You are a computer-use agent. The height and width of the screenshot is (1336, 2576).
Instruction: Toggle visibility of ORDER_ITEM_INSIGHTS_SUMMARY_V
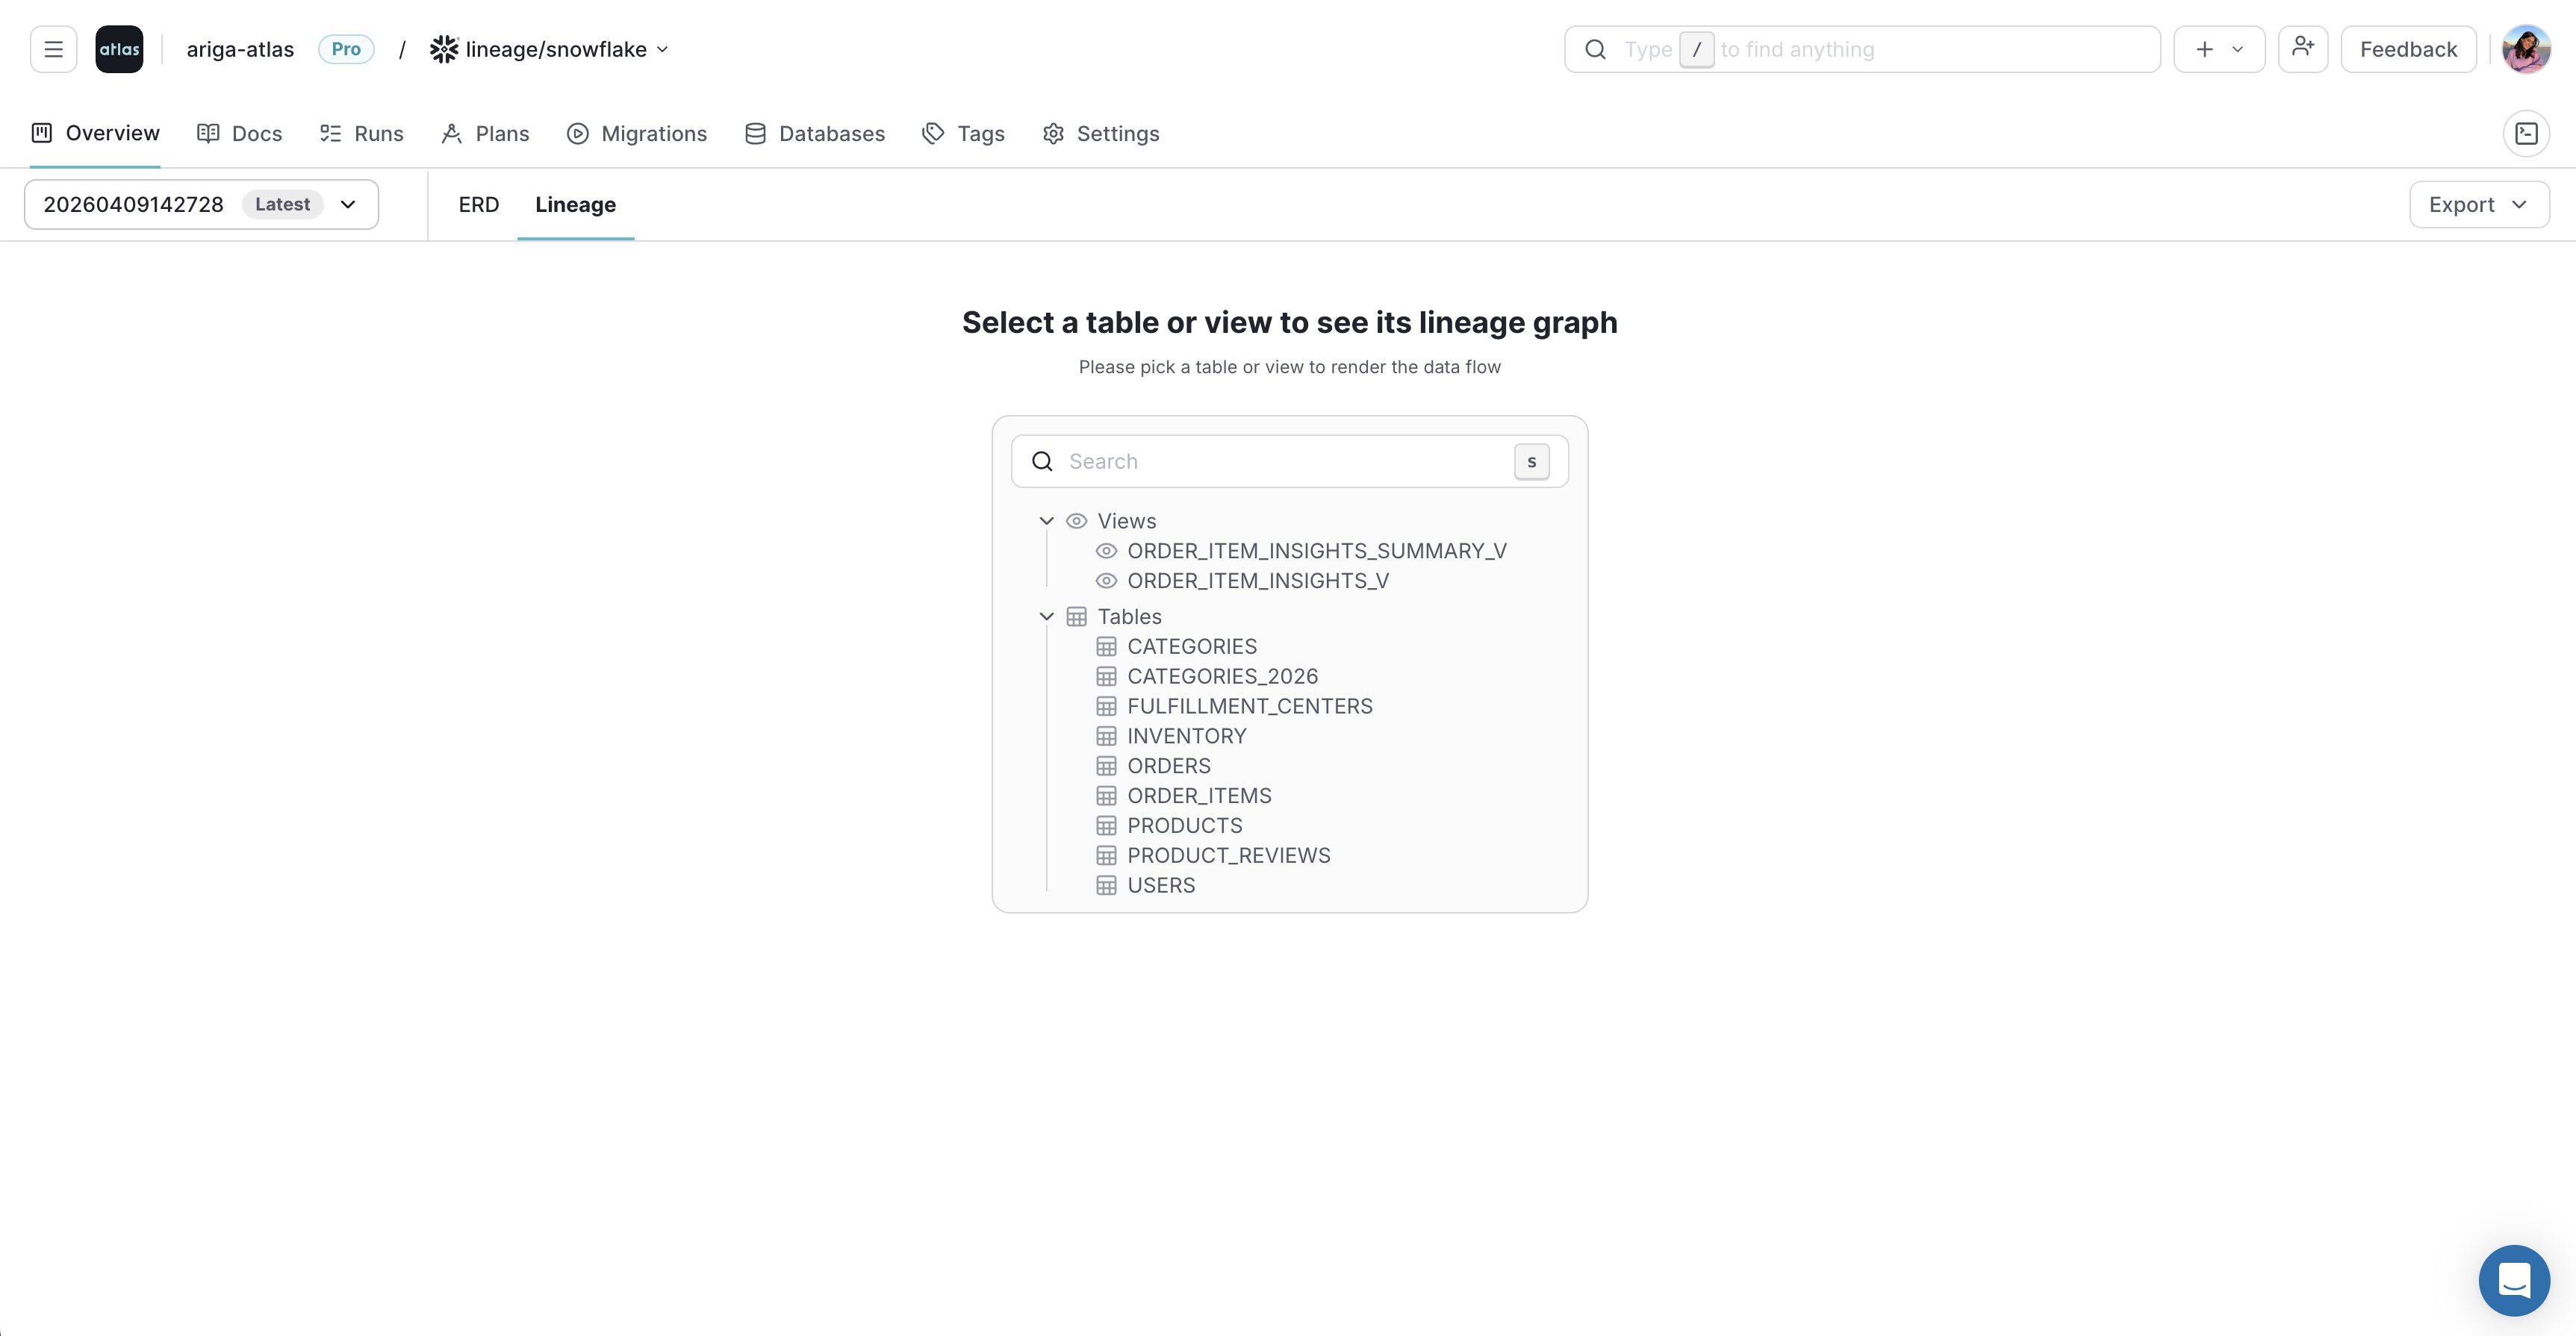coord(1107,551)
